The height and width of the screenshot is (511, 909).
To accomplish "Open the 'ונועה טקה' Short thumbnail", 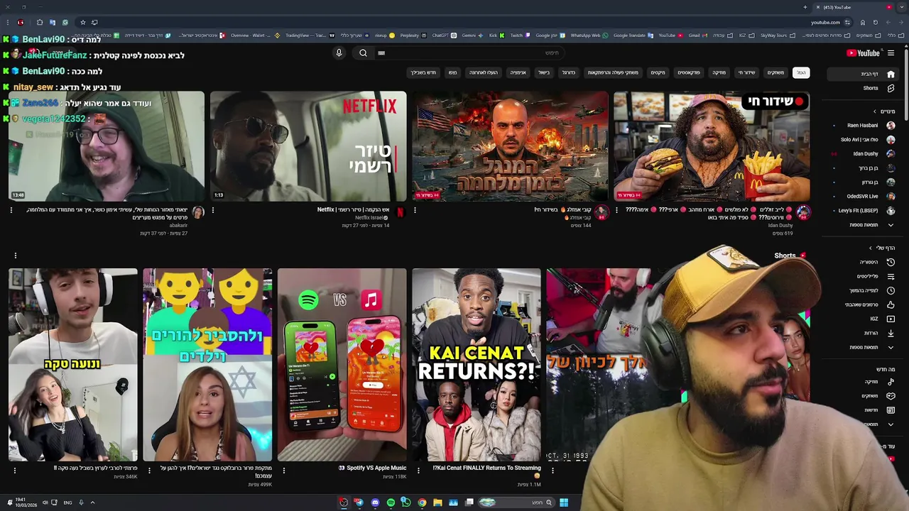I will (x=72, y=365).
